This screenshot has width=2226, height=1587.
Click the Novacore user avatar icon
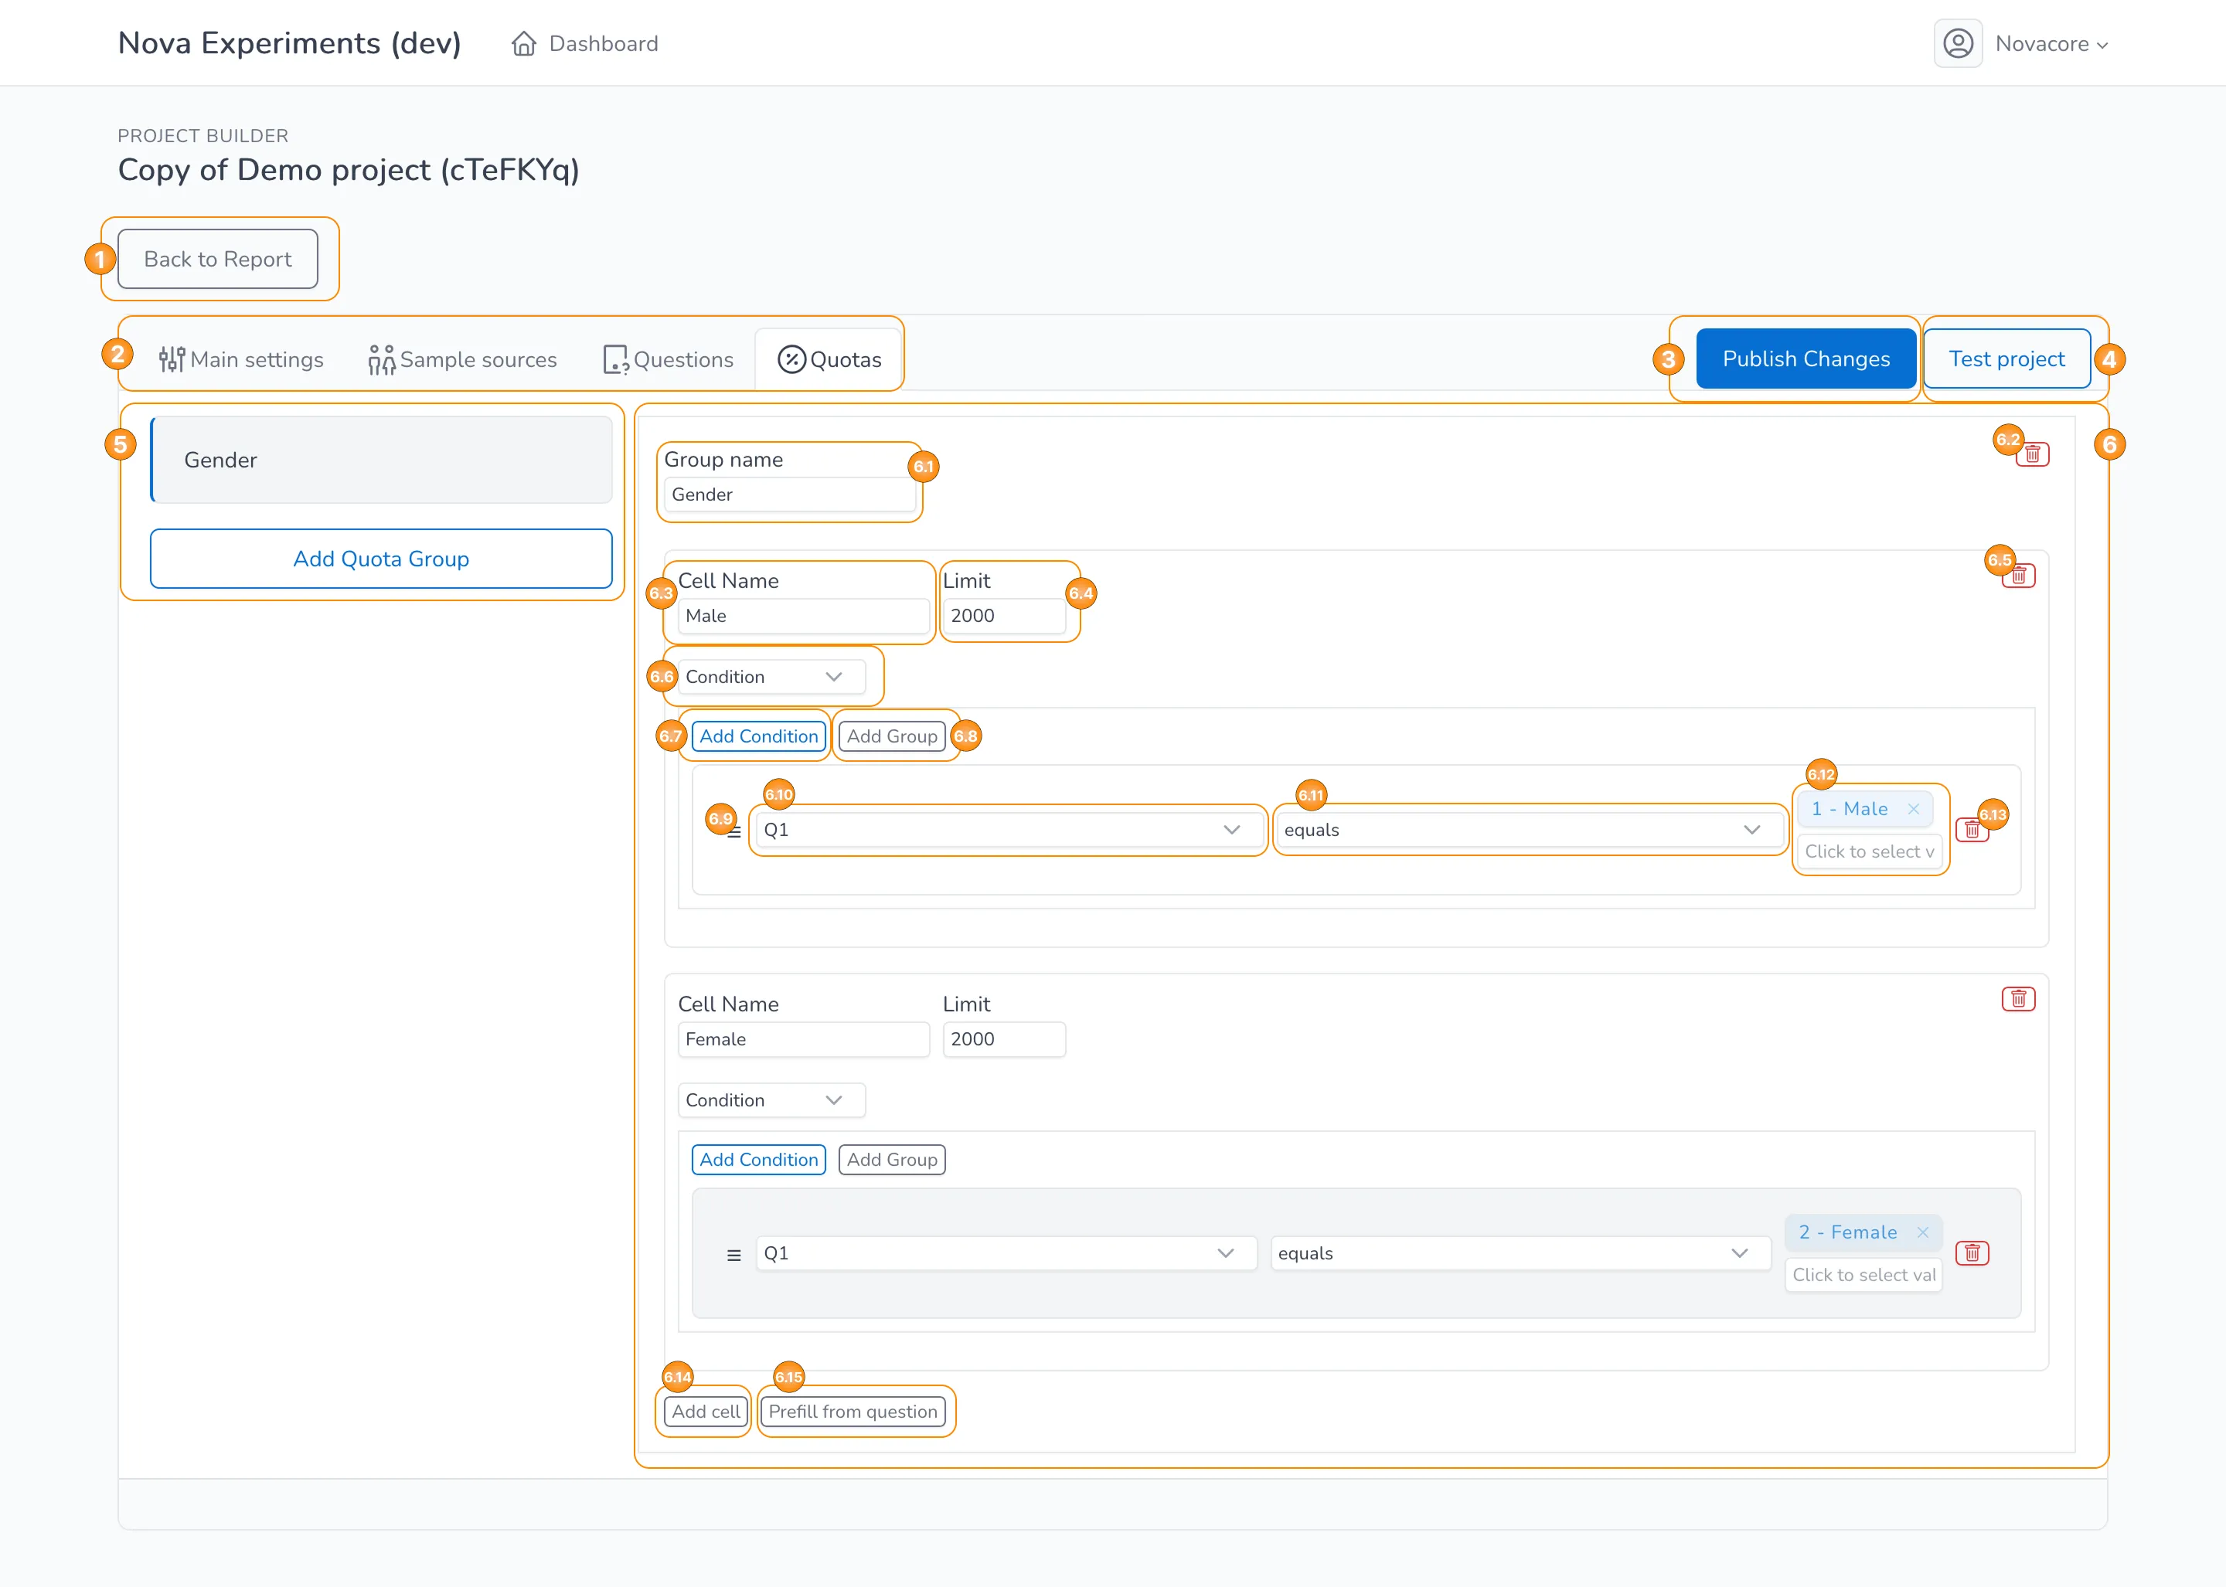pyautogui.click(x=1957, y=44)
